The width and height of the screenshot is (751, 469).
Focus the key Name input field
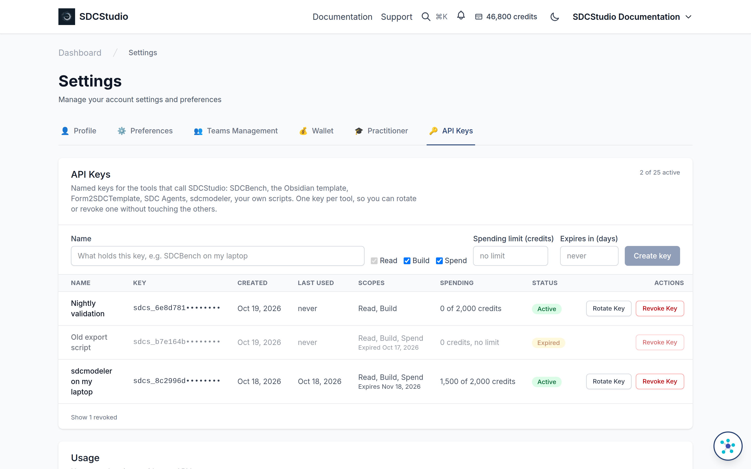pos(217,256)
